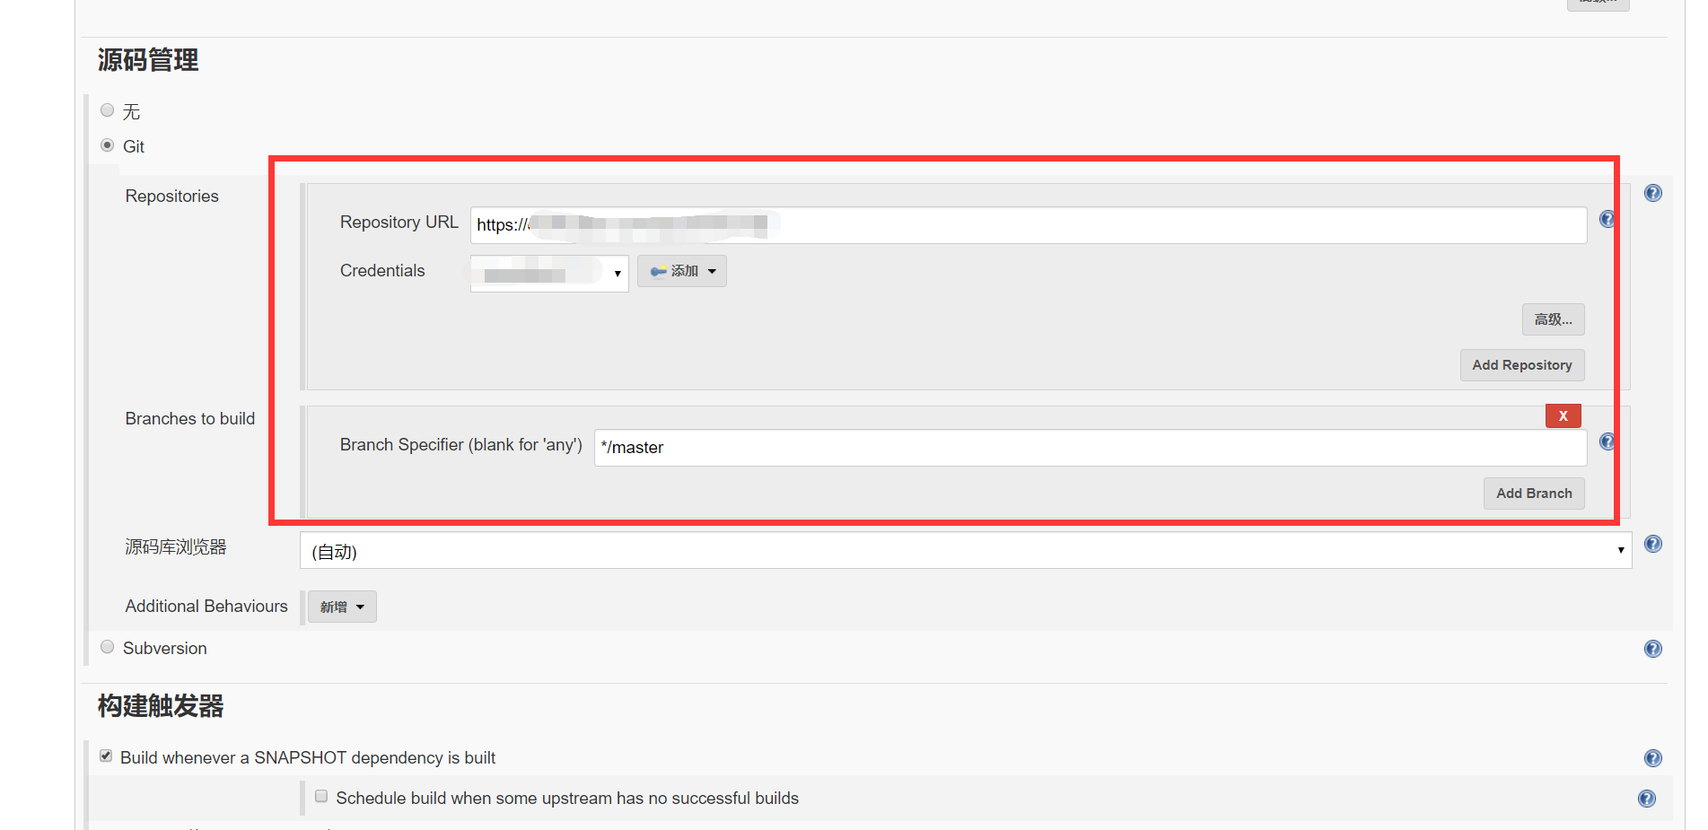Viewport: 1708px width, 830px height.
Task: Open help for the Repositories section
Action: tap(1652, 193)
